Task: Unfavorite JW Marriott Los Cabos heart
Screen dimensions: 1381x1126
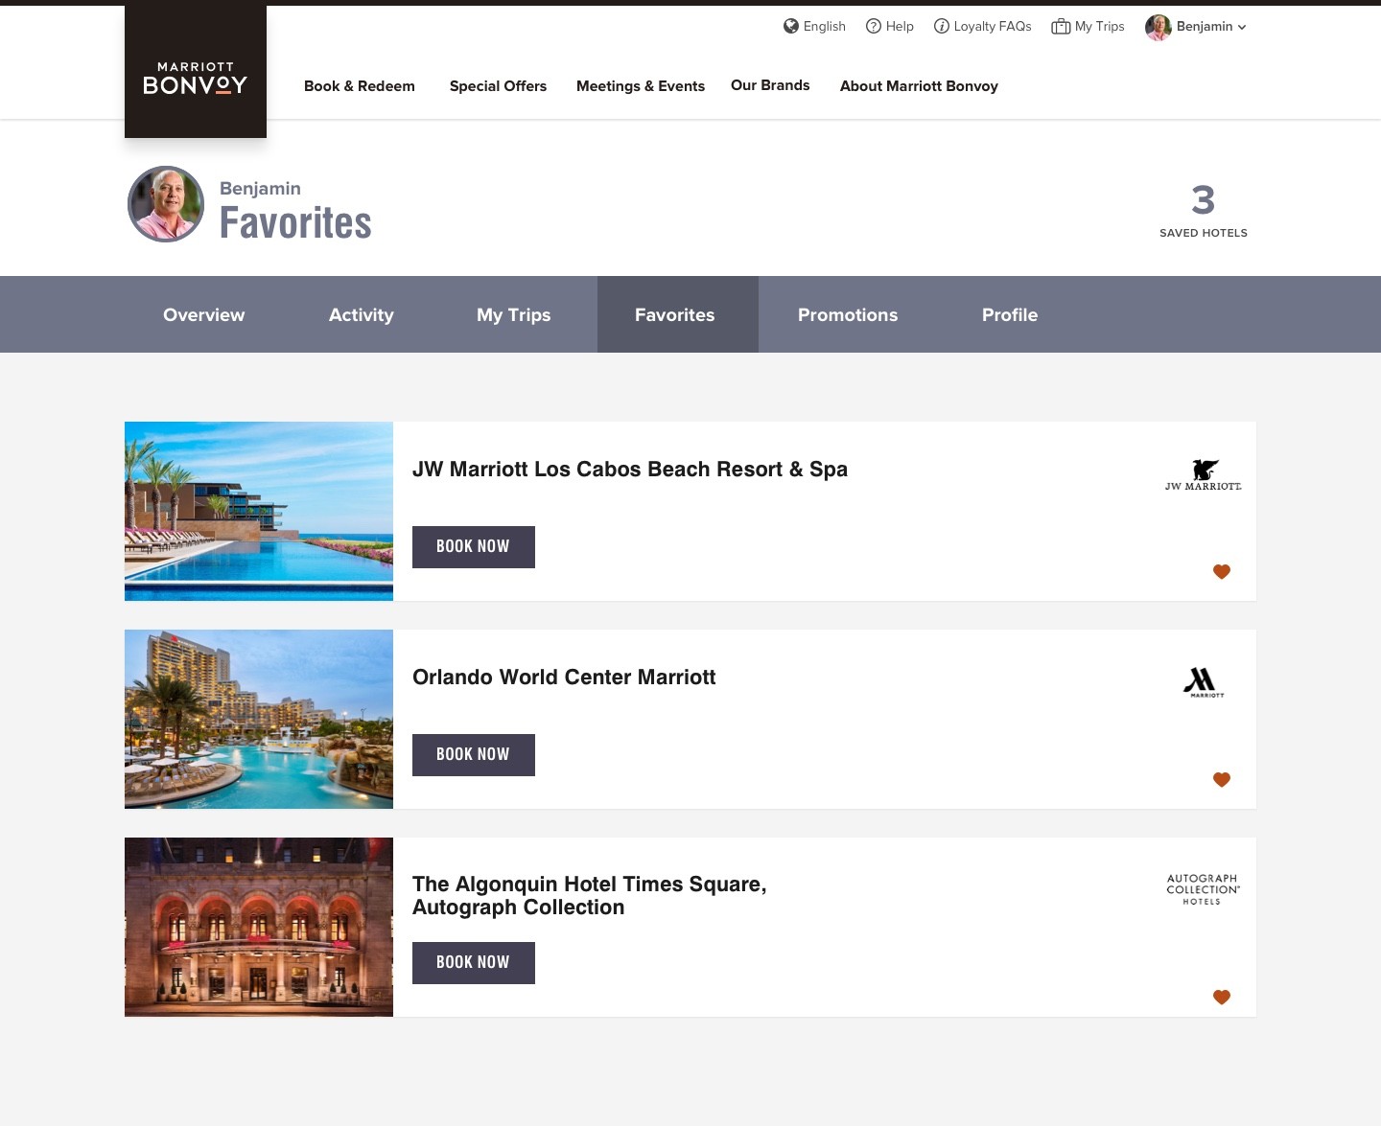Action: (x=1222, y=572)
